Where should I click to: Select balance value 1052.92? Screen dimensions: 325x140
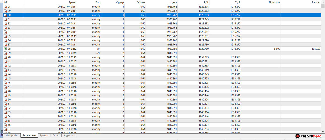(x=316, y=49)
